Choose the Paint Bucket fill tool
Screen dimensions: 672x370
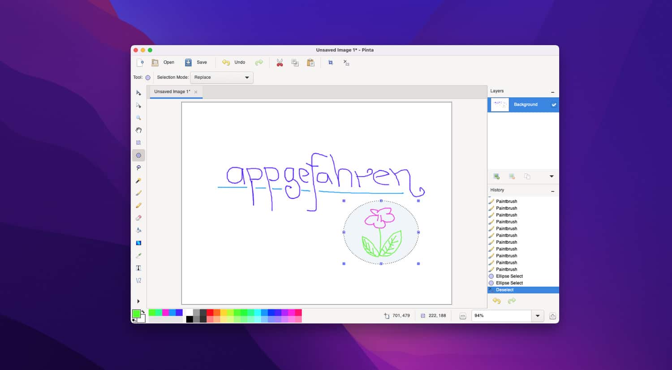coord(138,230)
